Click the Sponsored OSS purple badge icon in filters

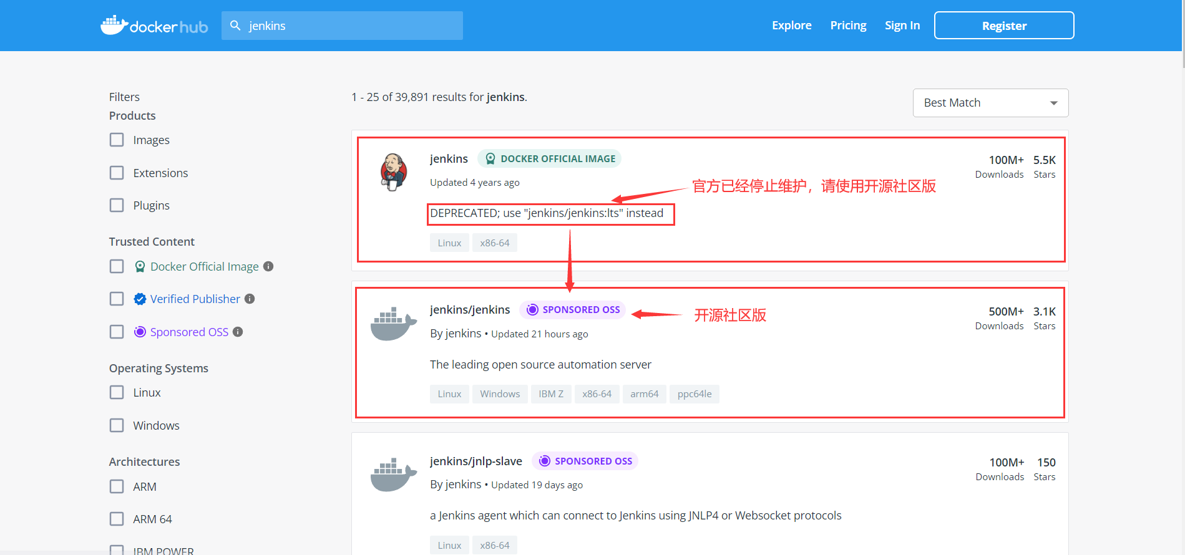point(140,332)
